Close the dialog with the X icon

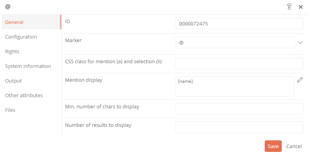301,7
